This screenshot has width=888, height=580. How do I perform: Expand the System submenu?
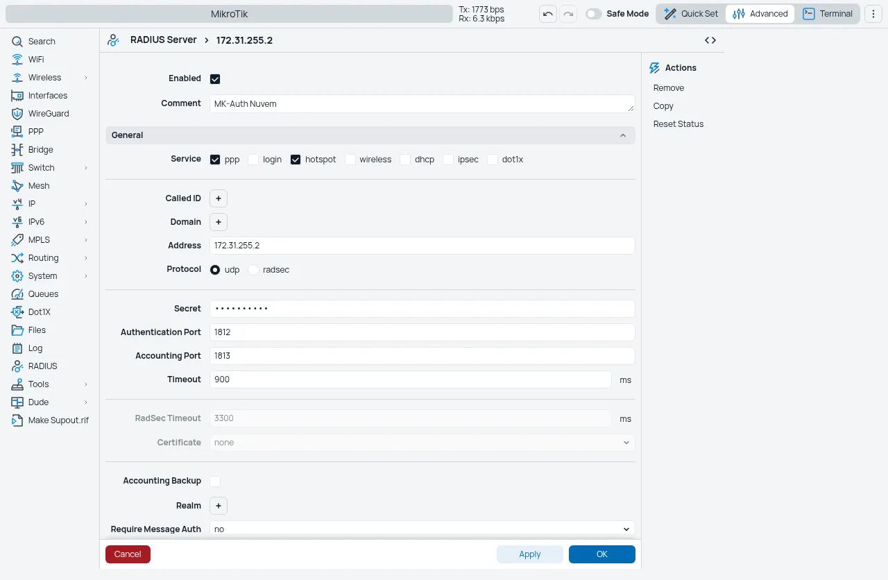coord(86,276)
